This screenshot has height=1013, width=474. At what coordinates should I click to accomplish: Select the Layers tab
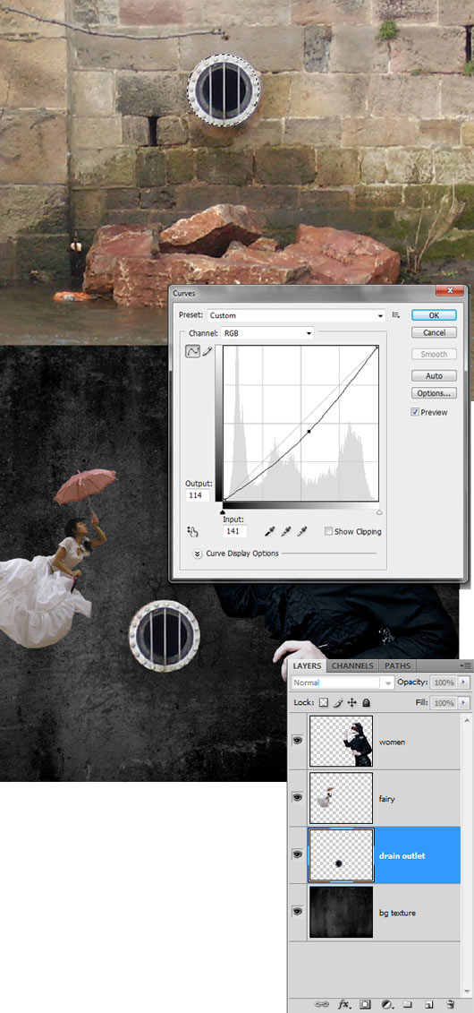[307, 665]
